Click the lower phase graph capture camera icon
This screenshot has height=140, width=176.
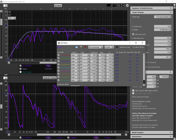pos(5,78)
